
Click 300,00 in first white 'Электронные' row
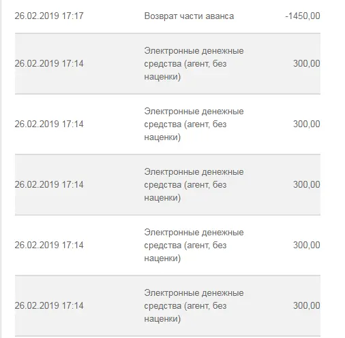tap(307, 124)
